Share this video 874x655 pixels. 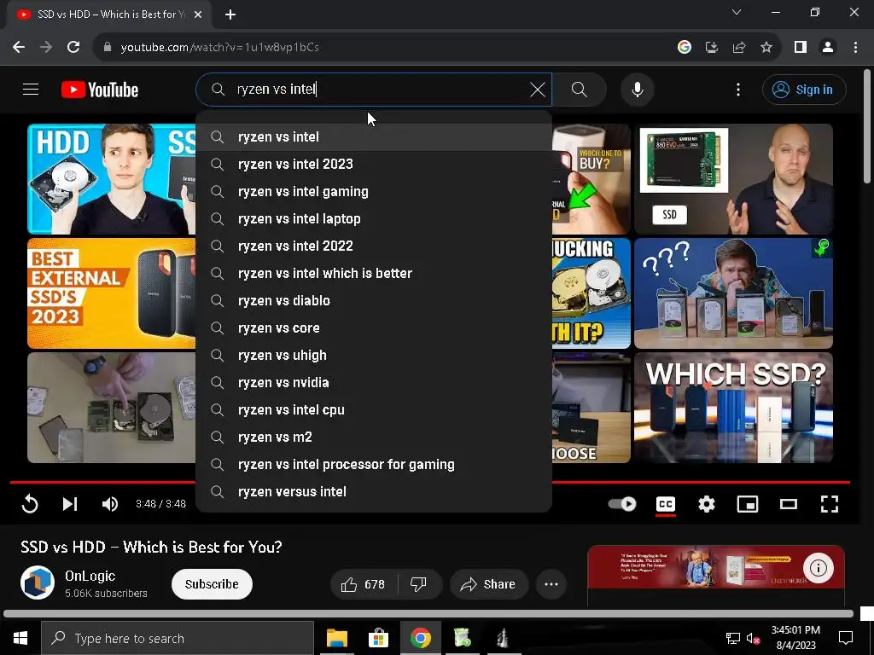point(488,584)
